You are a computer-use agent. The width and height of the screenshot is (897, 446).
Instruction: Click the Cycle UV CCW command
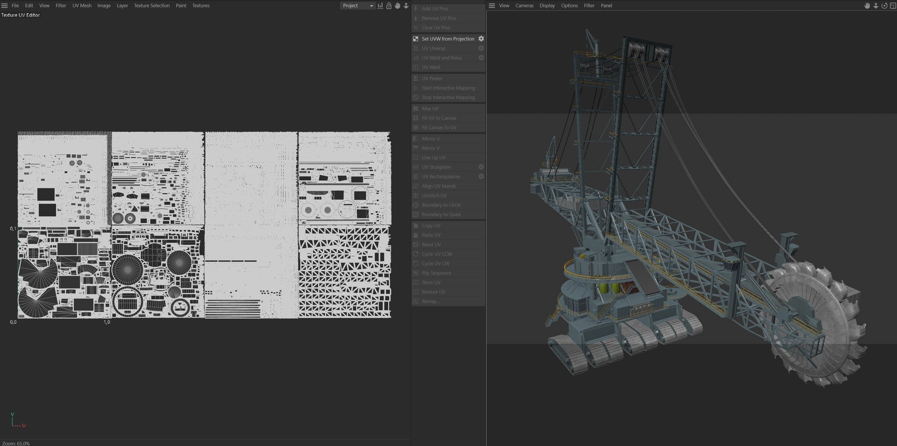pos(448,254)
